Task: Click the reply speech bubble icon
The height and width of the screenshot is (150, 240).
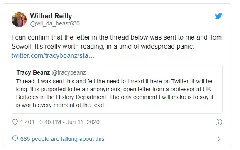Action: tap(15, 139)
